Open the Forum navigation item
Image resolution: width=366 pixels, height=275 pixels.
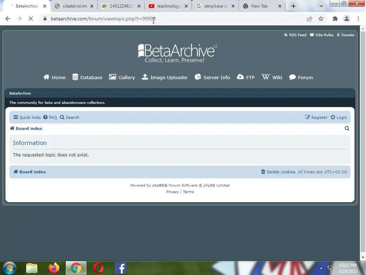[x=301, y=77]
